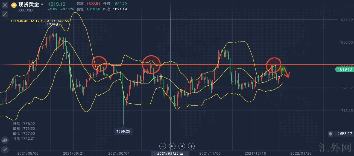Screen dimensions: 354x156
Task: Click the -0.11% percent change value
Action: [x=67, y=9]
